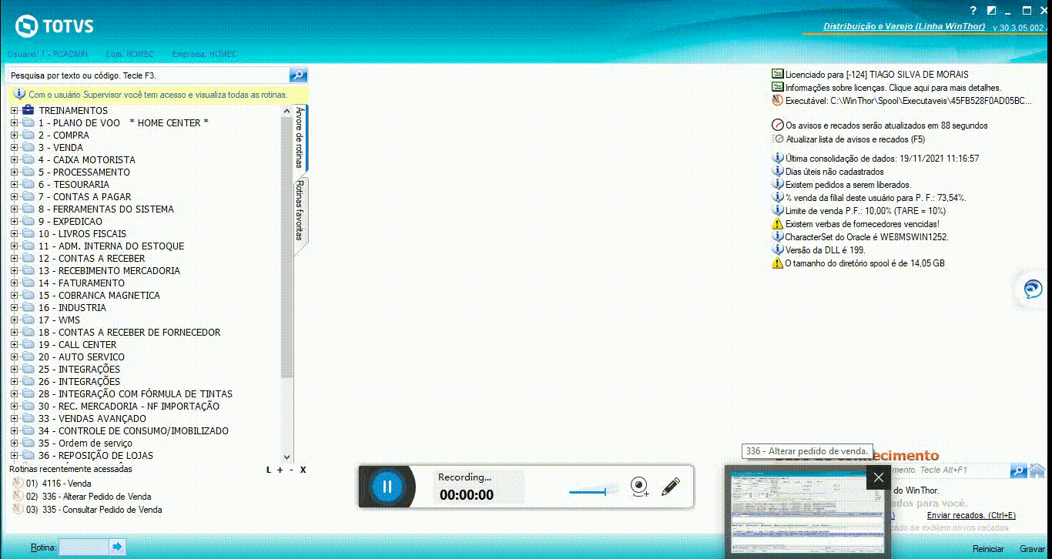Screen dimensions: 1052x559
Task: Expand the 2 - COMPRA node
Action: point(14,136)
